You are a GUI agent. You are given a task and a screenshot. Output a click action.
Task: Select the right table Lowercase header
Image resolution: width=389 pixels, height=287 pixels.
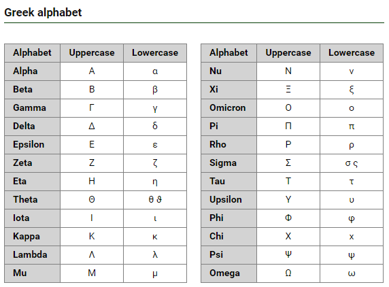coord(352,52)
